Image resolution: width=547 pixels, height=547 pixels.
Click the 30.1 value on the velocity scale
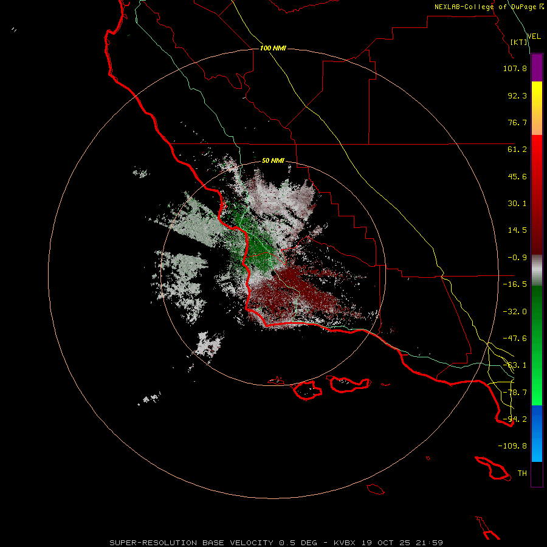coord(517,204)
